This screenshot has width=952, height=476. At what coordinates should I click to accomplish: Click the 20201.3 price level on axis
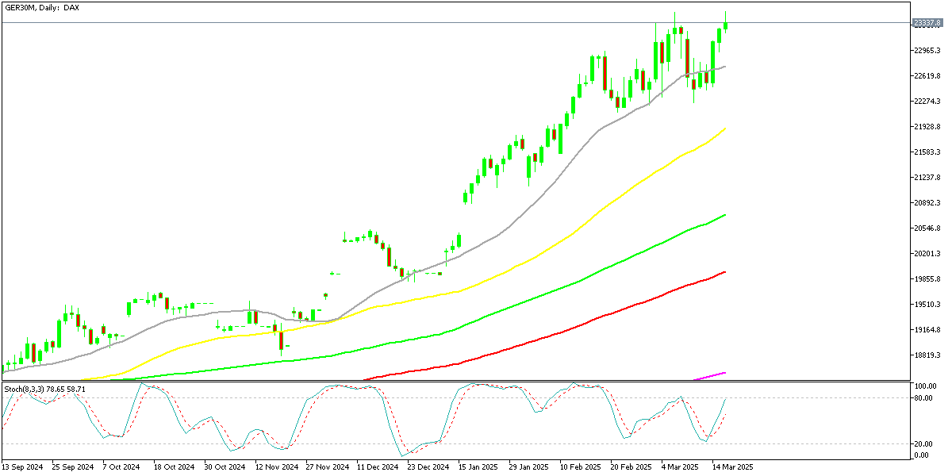[927, 254]
